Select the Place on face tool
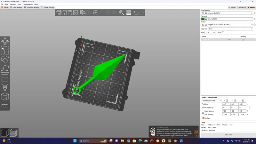The image size is (256, 144). (x=5, y=68)
